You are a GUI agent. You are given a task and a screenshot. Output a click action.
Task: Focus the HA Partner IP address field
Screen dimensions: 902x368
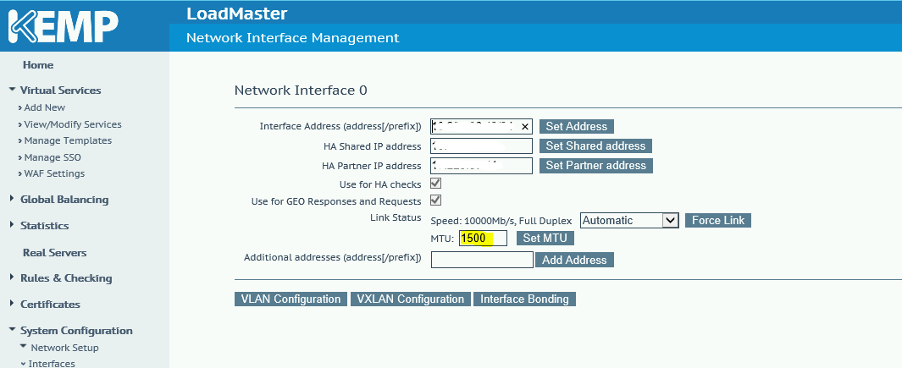click(481, 166)
